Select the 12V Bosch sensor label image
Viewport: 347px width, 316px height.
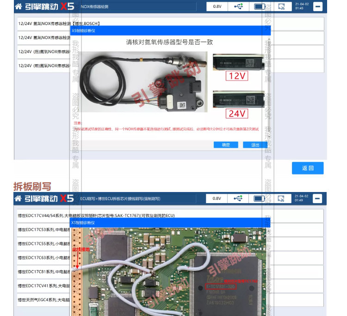click(x=239, y=62)
